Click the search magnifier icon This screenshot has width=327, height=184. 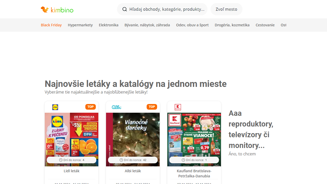[125, 9]
